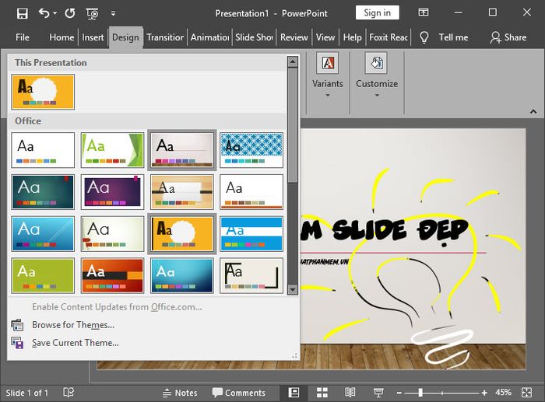Switch to Reading View icon in status bar
545x402 pixels.
coord(350,393)
